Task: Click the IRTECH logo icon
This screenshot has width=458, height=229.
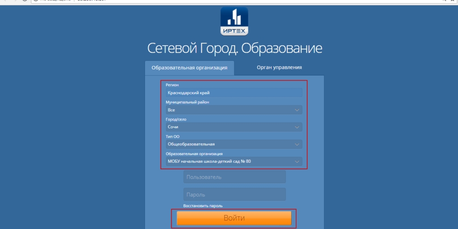Action: click(234, 21)
